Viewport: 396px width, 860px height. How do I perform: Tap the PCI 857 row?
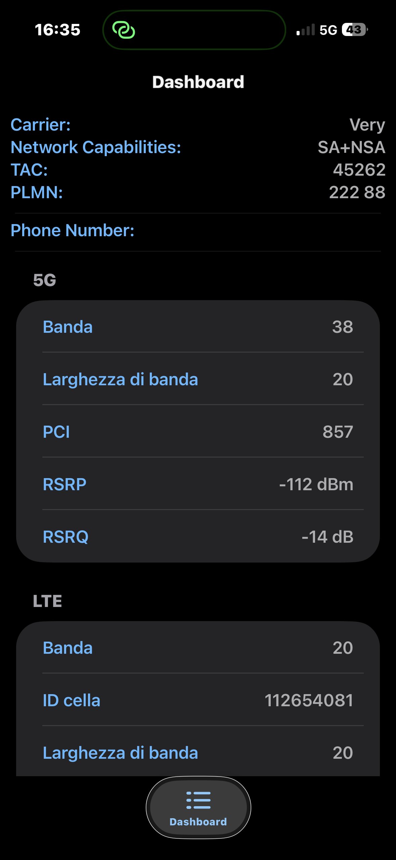pyautogui.click(x=198, y=432)
